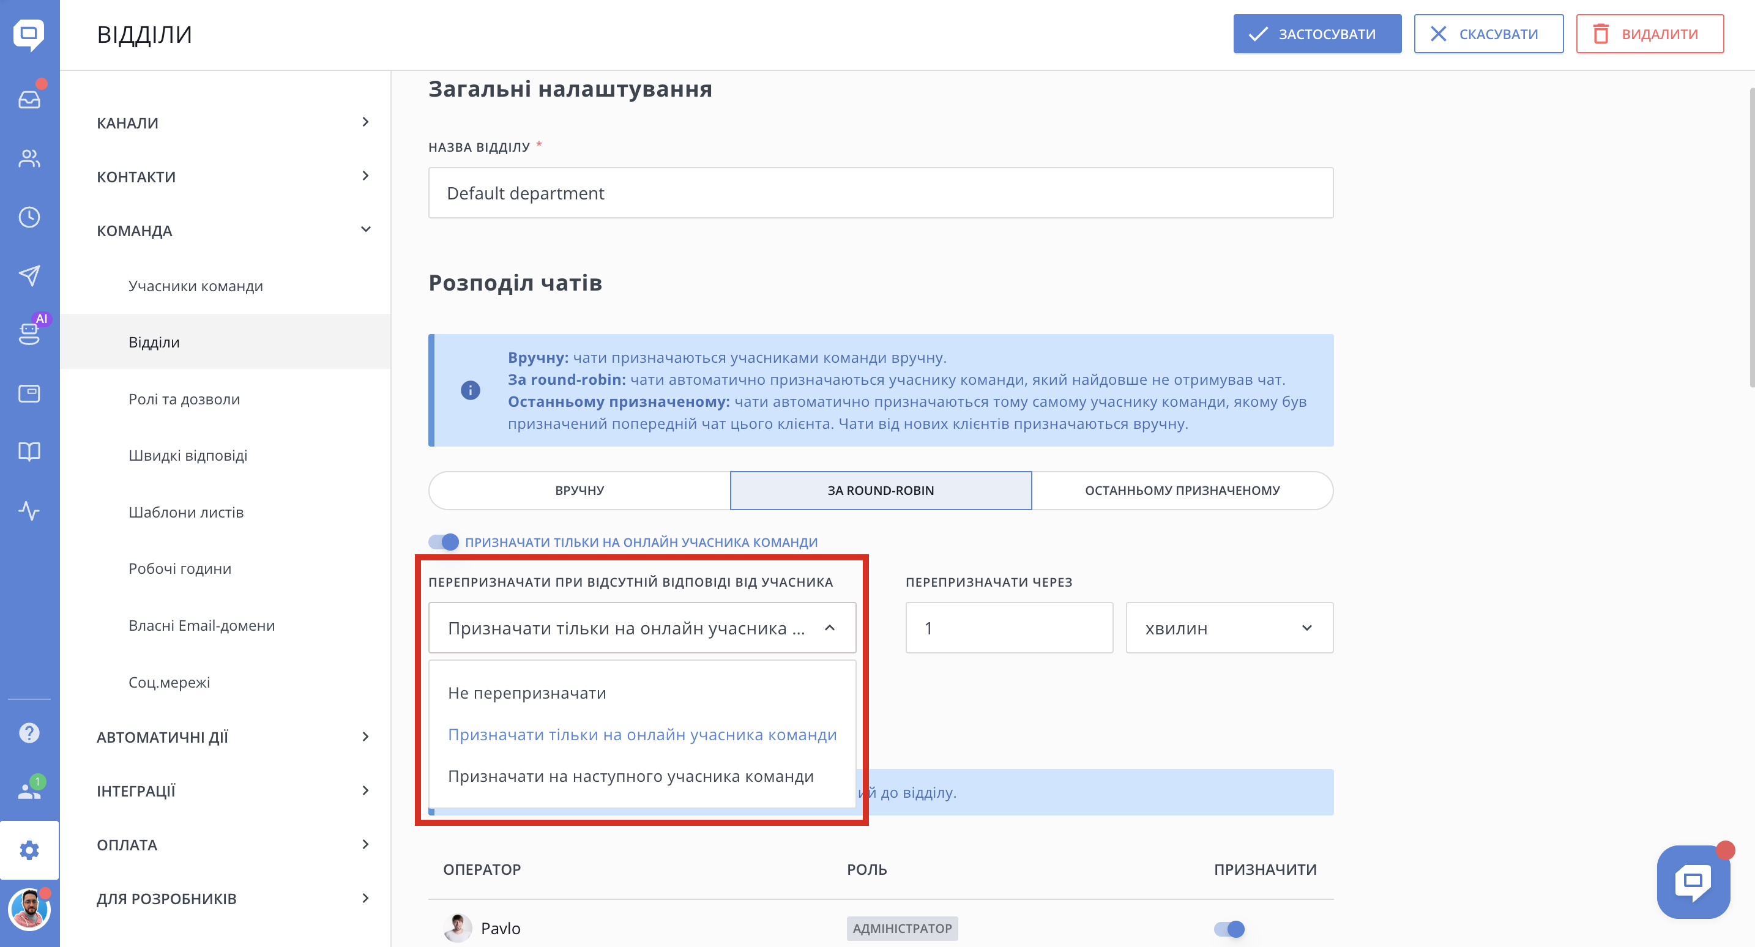Click the department name input field
Screen dimensions: 1755x947
(x=880, y=193)
